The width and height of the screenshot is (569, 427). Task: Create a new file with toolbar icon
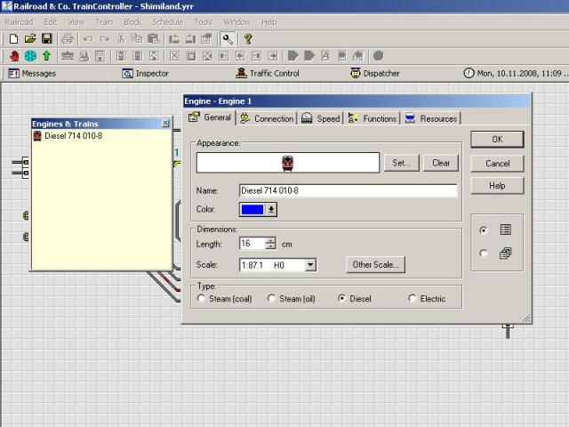[14, 39]
